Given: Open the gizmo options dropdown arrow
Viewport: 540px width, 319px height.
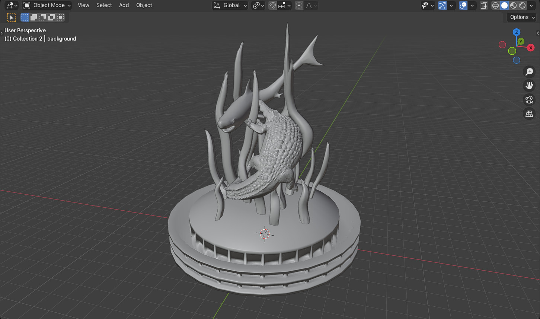Looking at the screenshot, I should [x=451, y=5].
